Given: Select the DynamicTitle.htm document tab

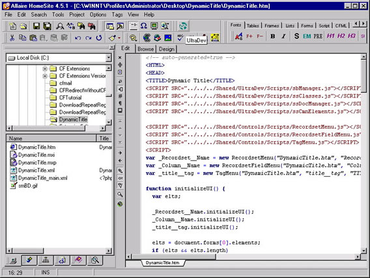Looking at the screenshot, I should [162, 262].
